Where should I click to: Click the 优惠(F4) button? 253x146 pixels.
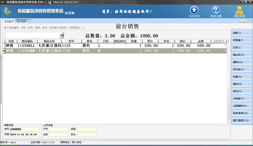241,77
